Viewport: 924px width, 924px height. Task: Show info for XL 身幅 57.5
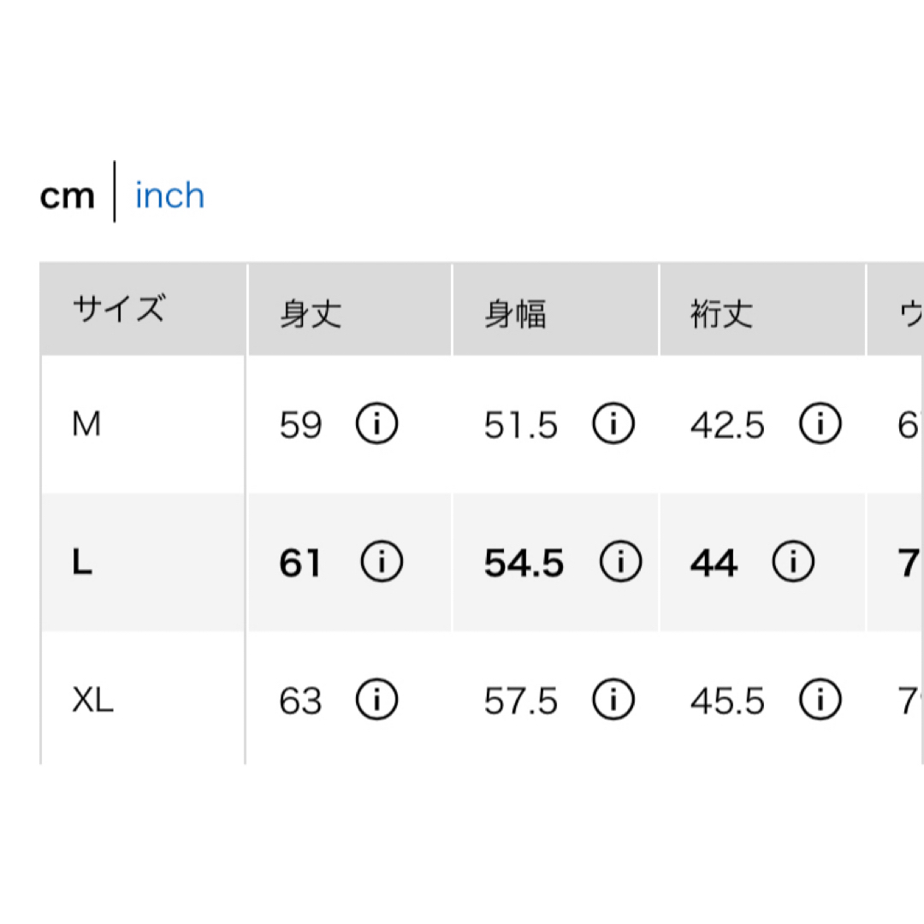(613, 700)
